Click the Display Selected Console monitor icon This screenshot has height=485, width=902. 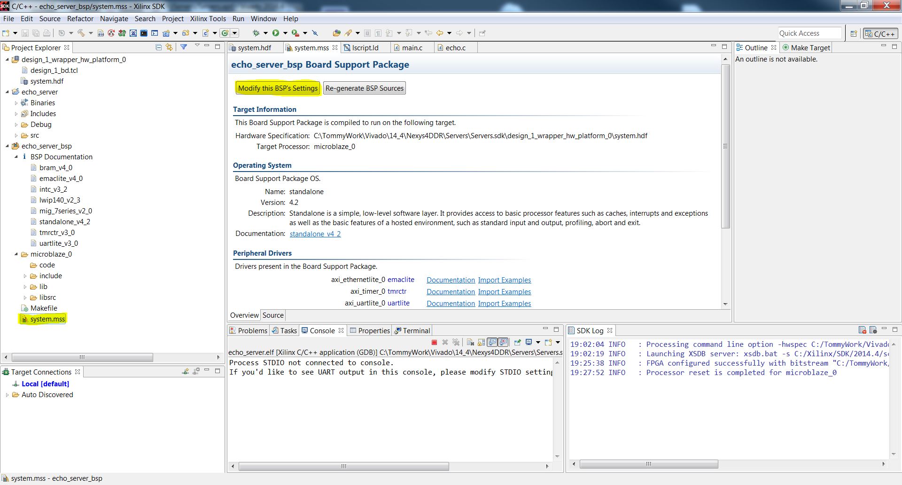click(x=529, y=342)
